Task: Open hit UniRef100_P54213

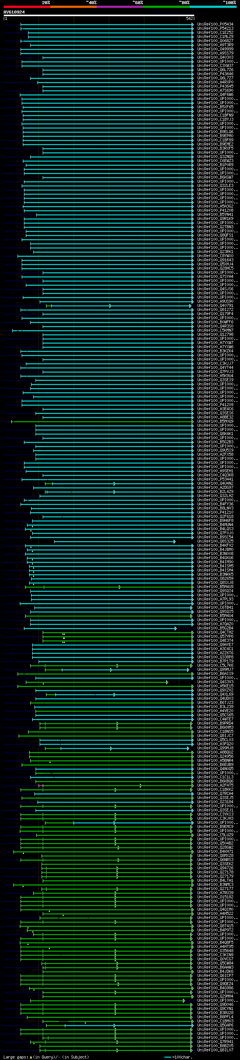Action: coord(215,29)
